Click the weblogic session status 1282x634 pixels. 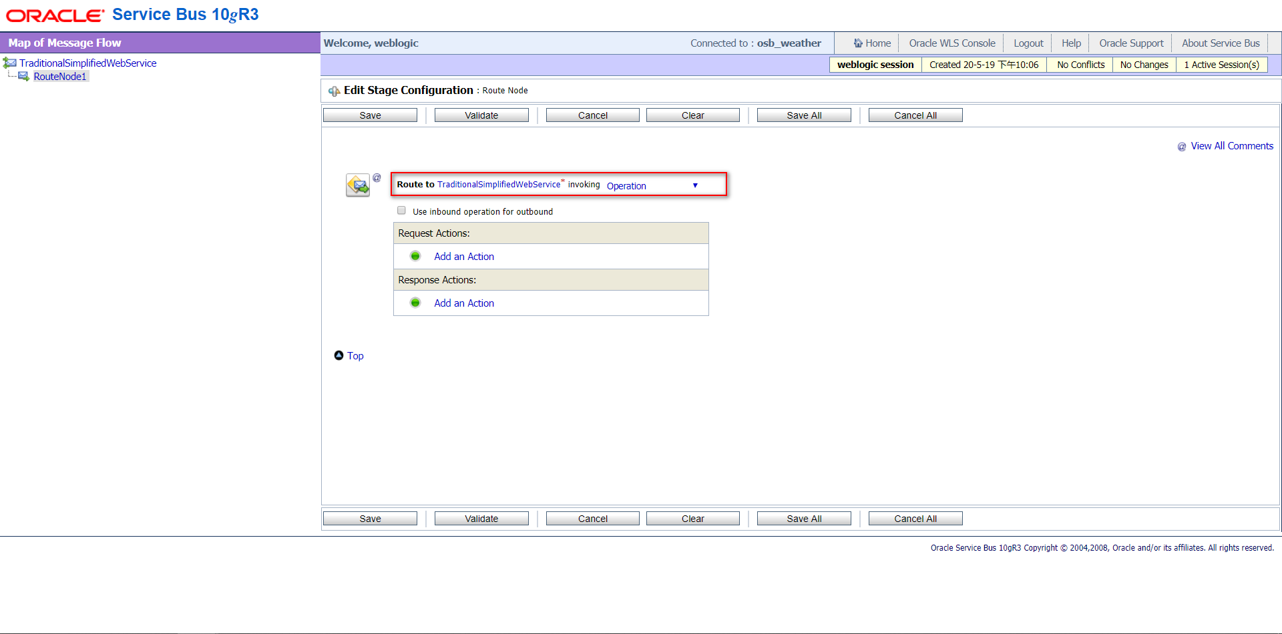875,65
